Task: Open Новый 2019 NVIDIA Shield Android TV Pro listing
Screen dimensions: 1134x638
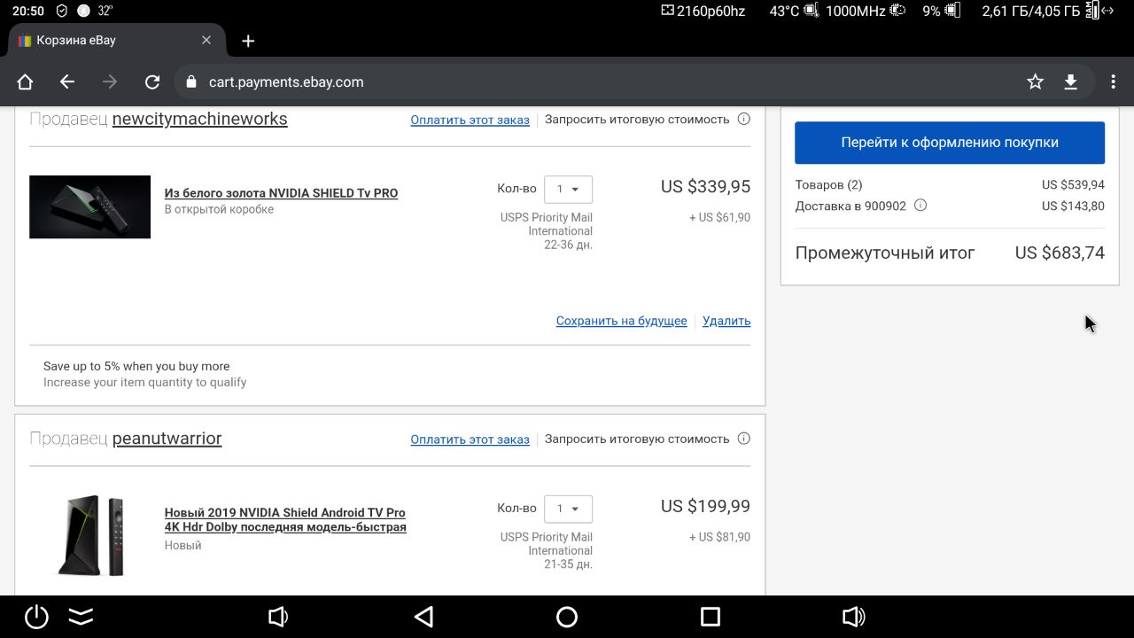Action: [285, 519]
